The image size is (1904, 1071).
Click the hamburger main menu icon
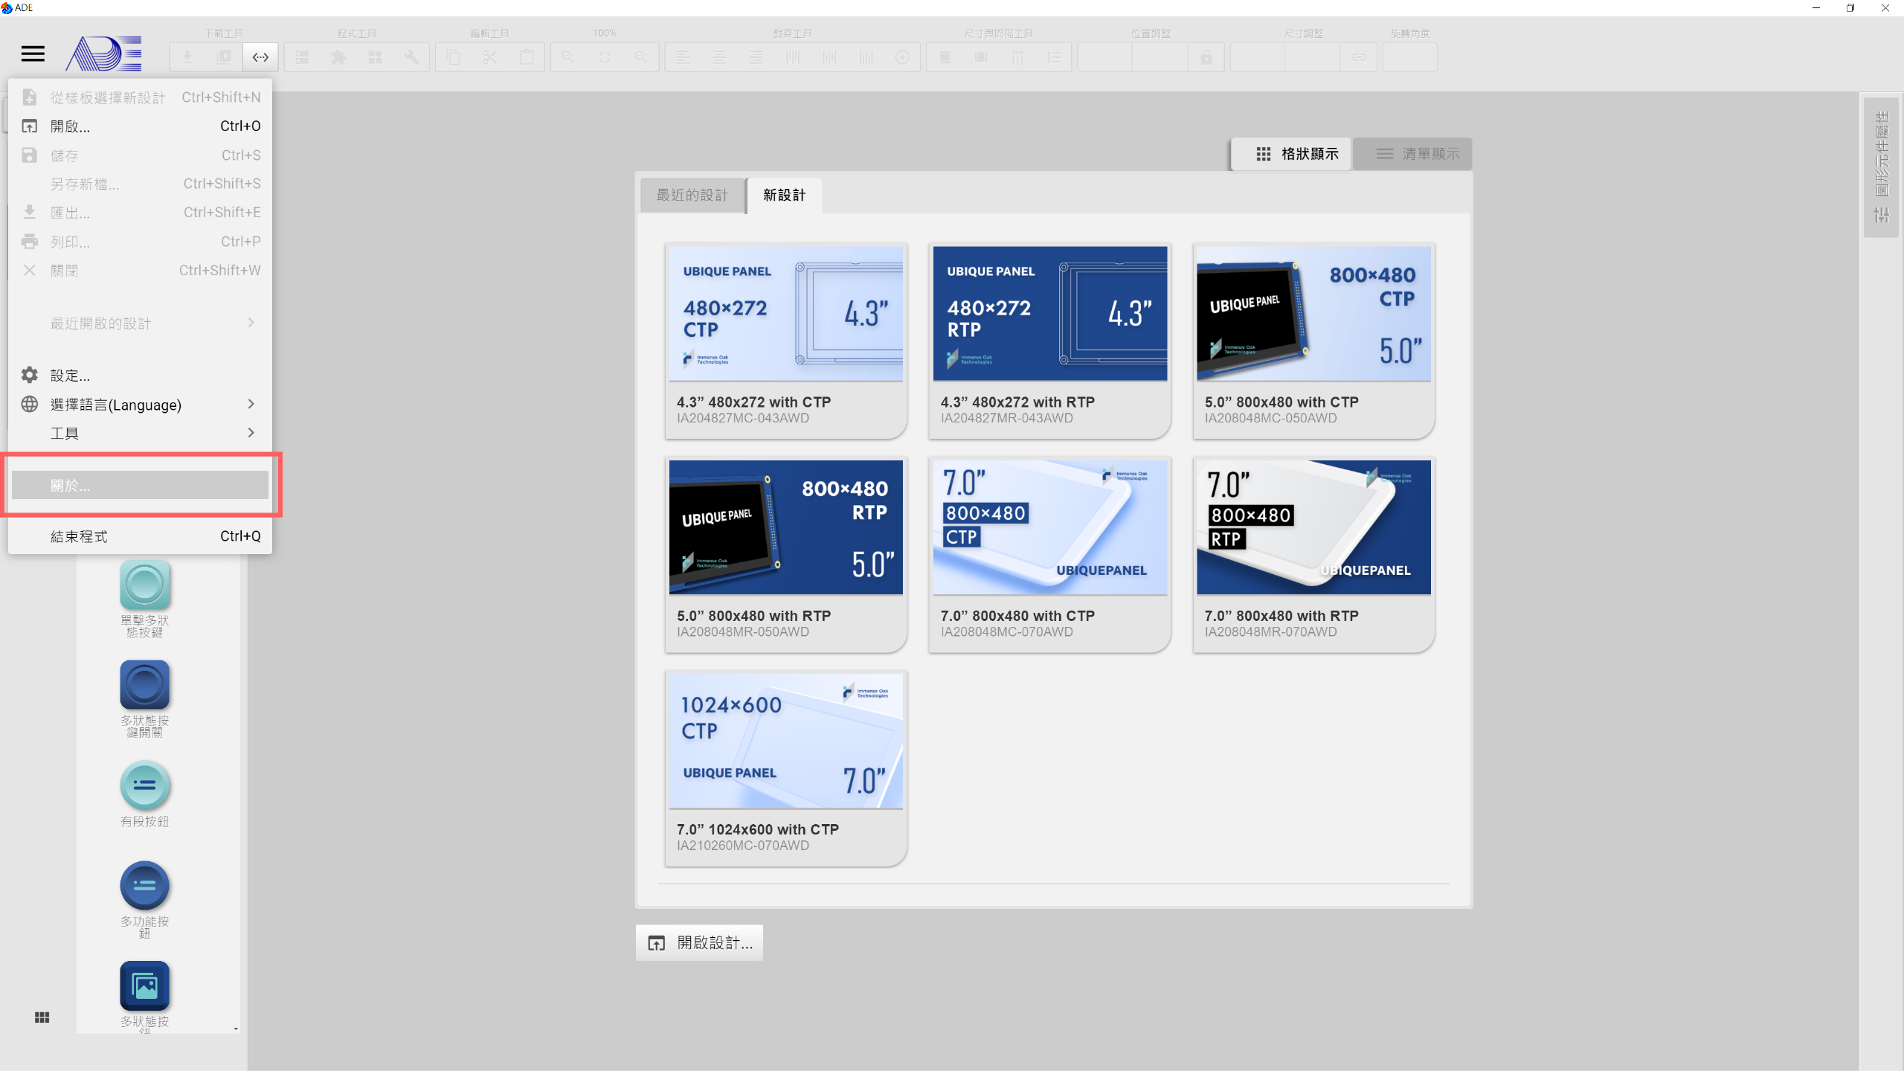coord(33,54)
